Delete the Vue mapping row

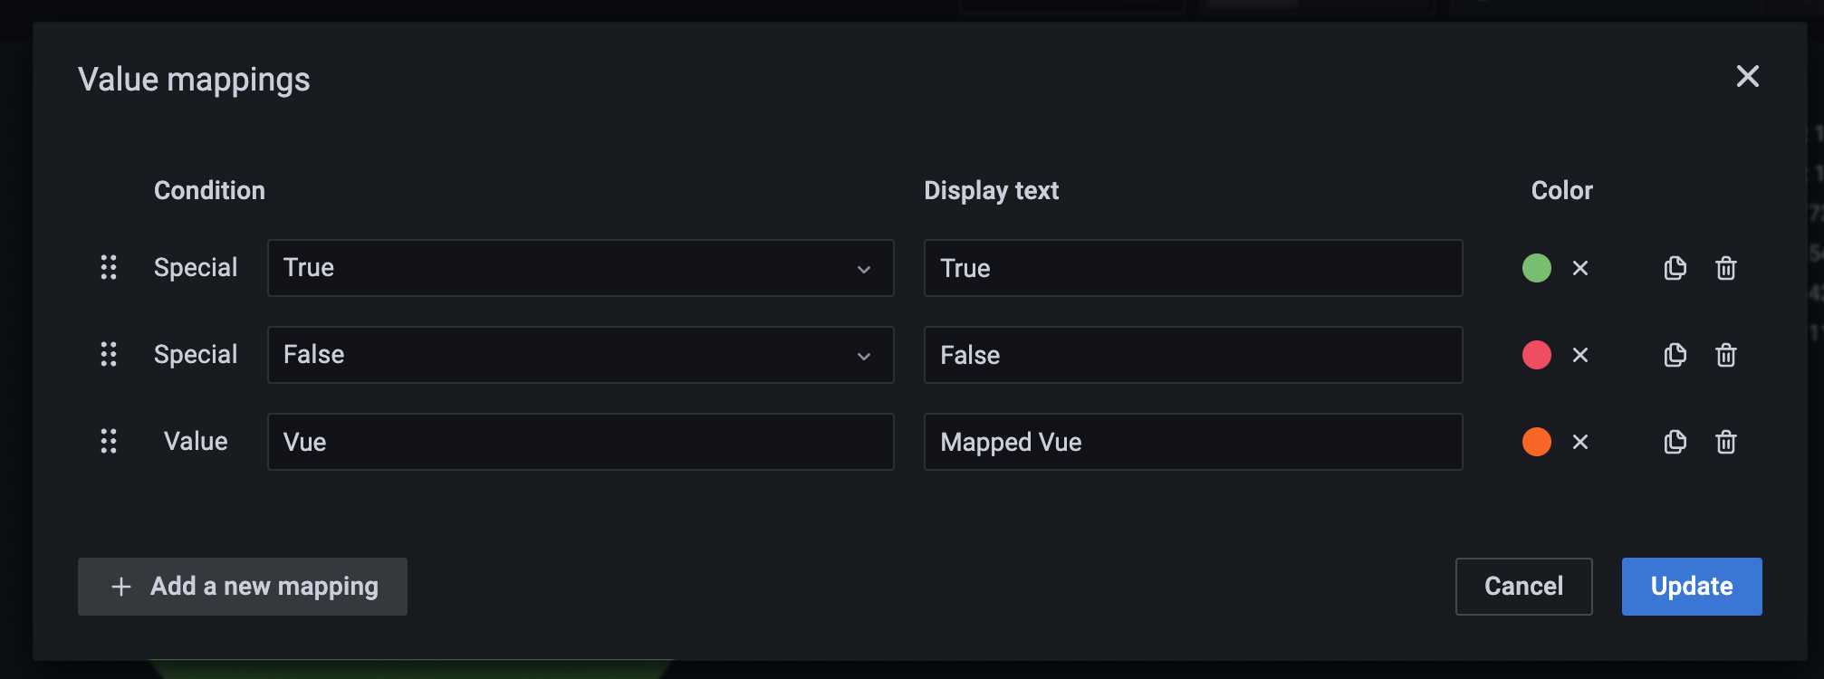1726,442
